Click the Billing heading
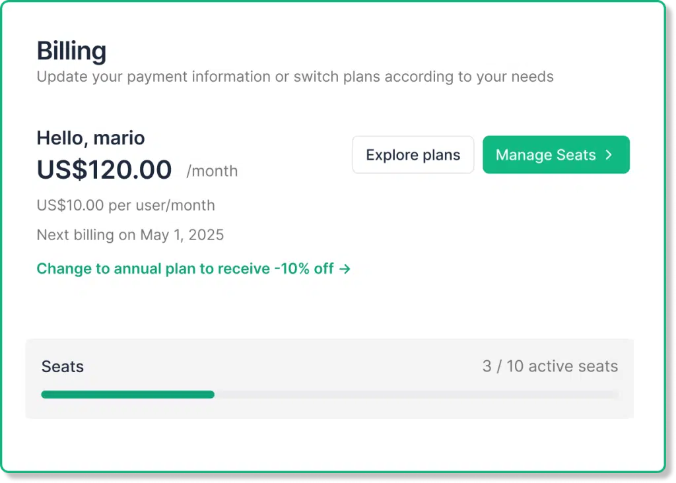Screen dimensions: 676x483 point(71,51)
